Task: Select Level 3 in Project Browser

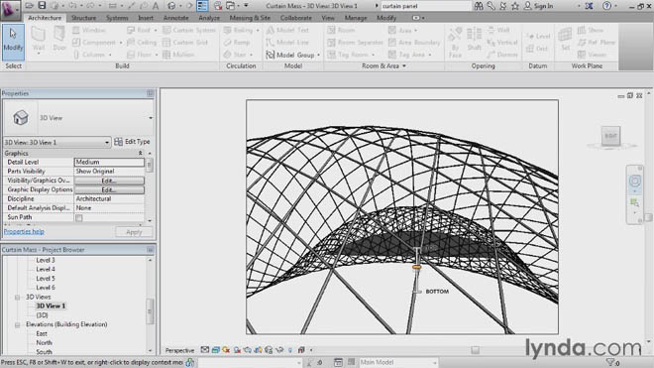Action: pos(45,260)
